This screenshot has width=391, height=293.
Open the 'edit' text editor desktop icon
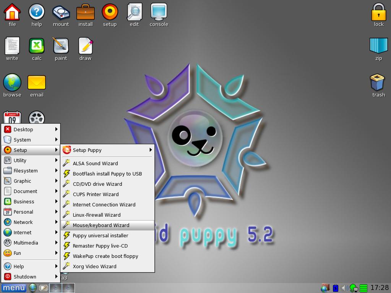[135, 12]
